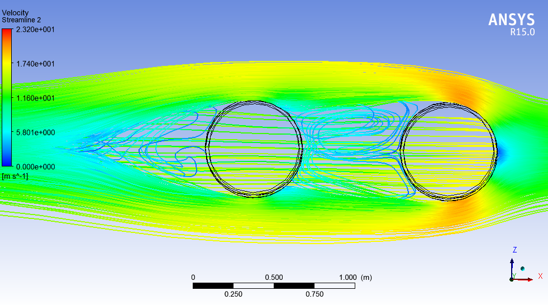The width and height of the screenshot is (548, 305).
Task: Click the XYZ orientation axis triad
Action: click(x=525, y=264)
